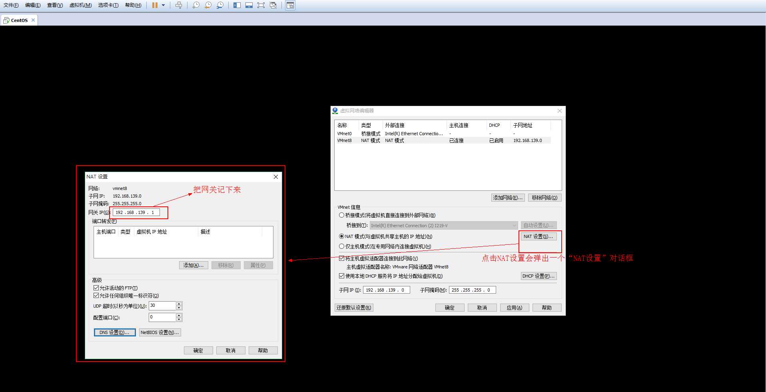766x392 pixels.
Task: Click the 属性(P) port forwarding button
Action: click(x=258, y=265)
